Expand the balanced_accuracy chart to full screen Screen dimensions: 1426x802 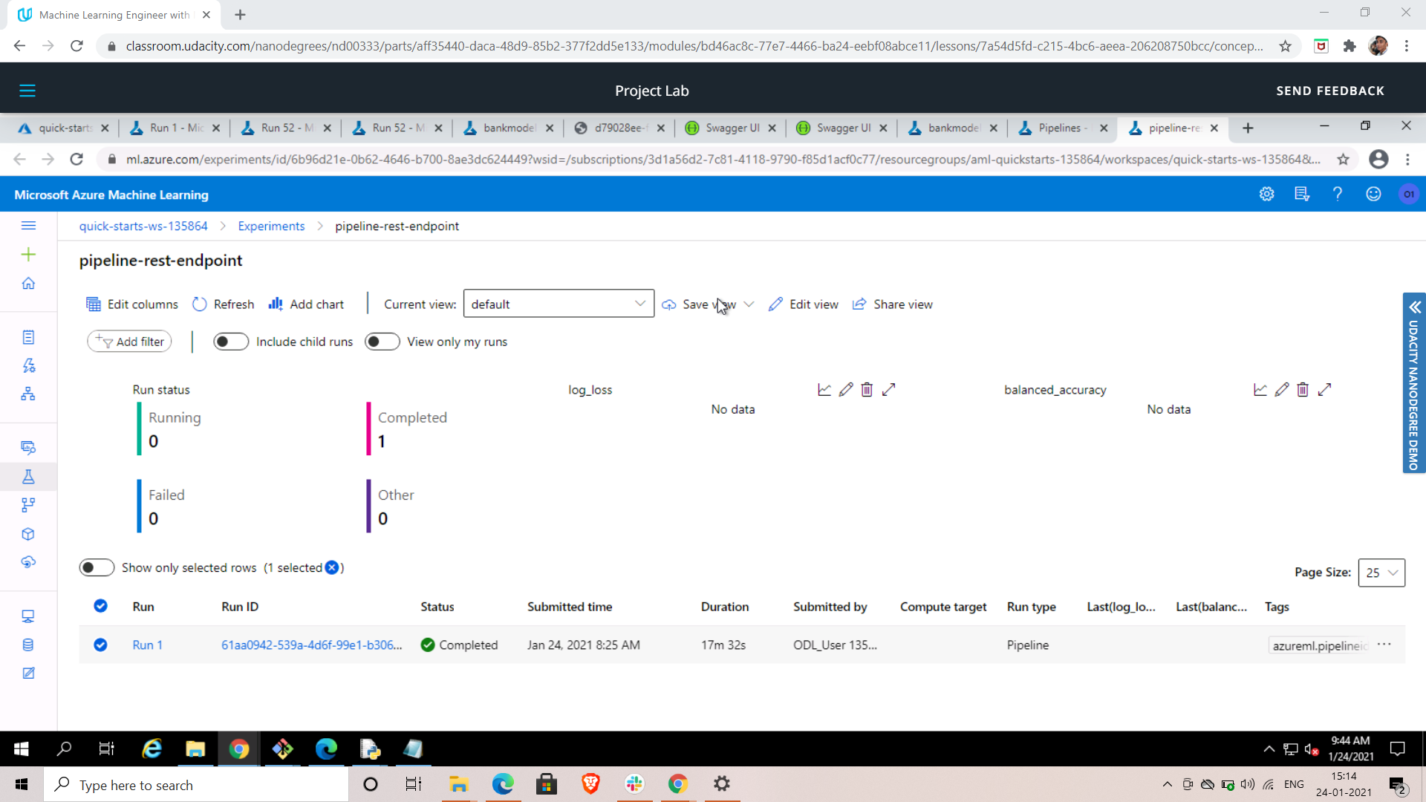click(x=1324, y=390)
